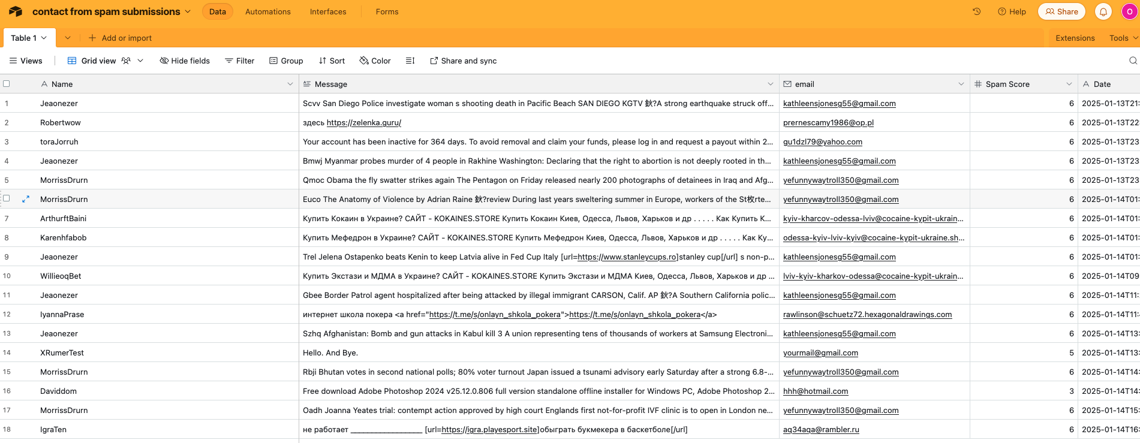
Task: Switch to the Forms tab
Action: point(387,11)
